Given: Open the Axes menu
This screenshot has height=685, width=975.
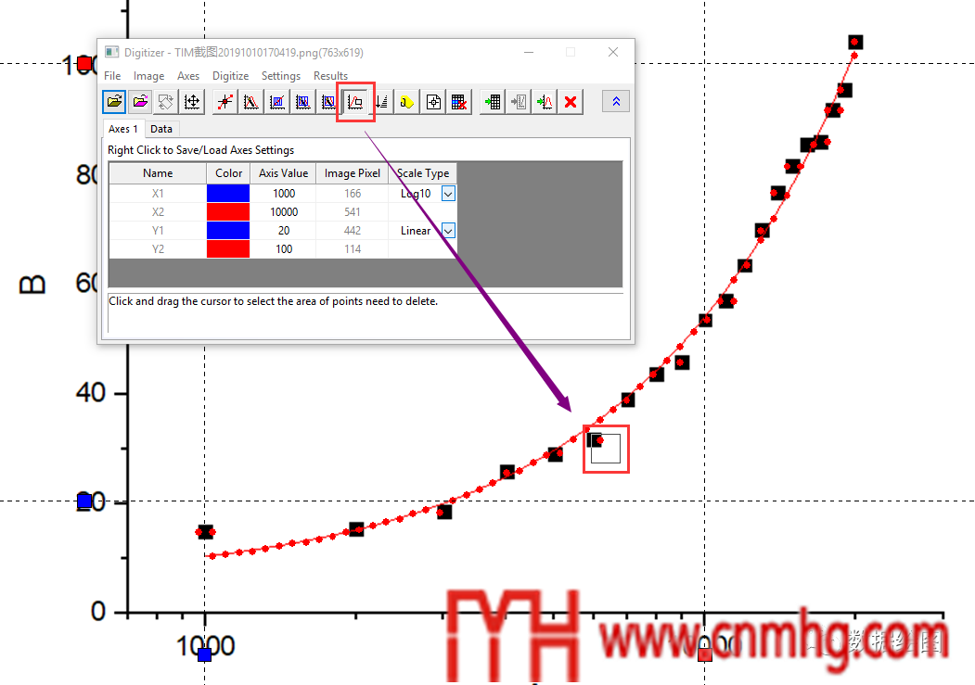Looking at the screenshot, I should [x=187, y=76].
